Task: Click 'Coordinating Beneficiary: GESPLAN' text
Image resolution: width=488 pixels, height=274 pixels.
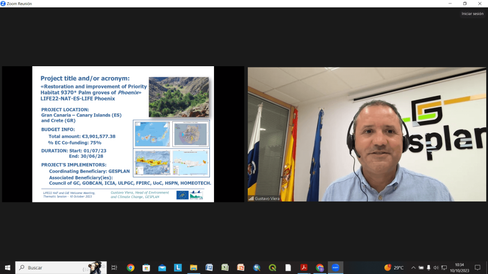Action: (x=89, y=171)
